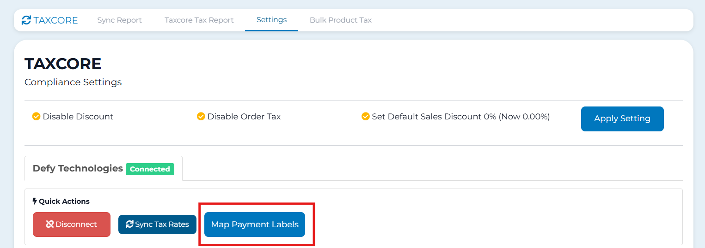The height and width of the screenshot is (248, 705).
Task: Click the green Connected status badge
Action: pyautogui.click(x=150, y=169)
